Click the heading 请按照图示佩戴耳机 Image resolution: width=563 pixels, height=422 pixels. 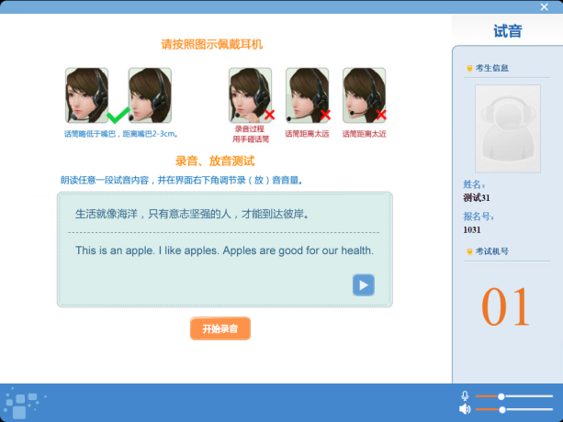click(212, 44)
